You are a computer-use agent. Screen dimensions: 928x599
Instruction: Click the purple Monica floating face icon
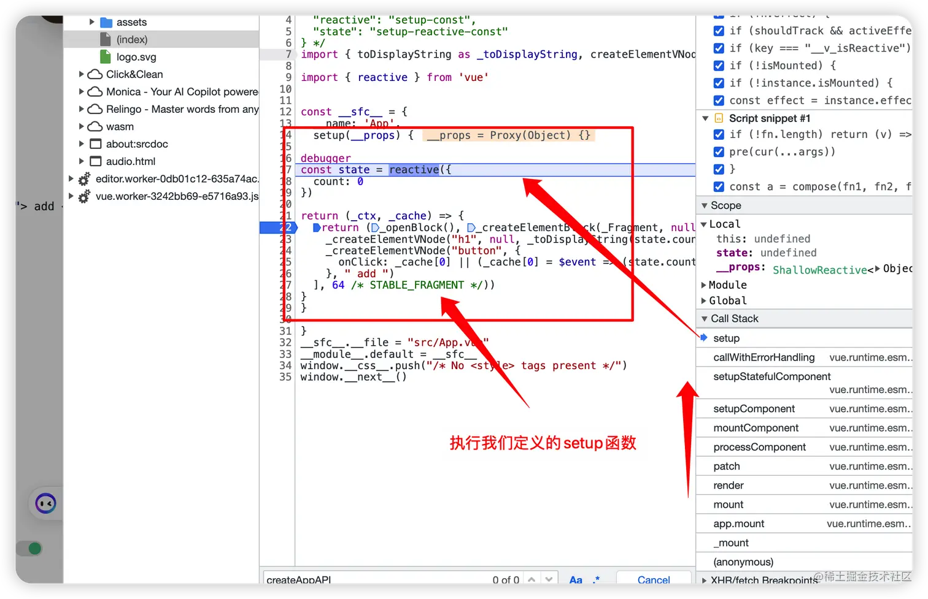(45, 504)
